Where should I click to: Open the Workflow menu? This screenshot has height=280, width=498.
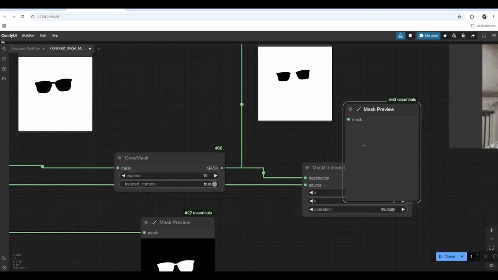28,35
